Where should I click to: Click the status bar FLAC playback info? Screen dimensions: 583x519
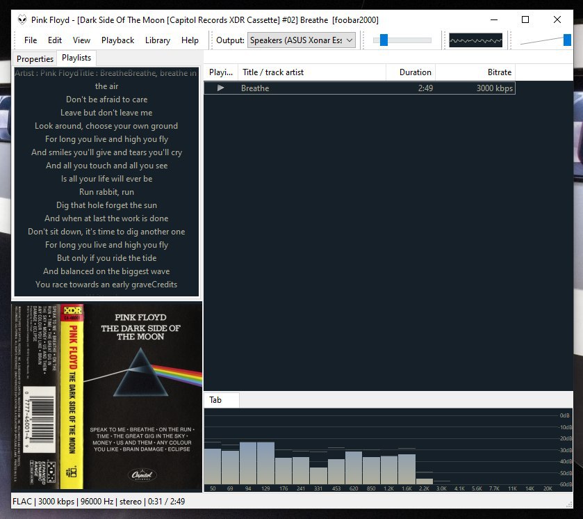tap(99, 502)
